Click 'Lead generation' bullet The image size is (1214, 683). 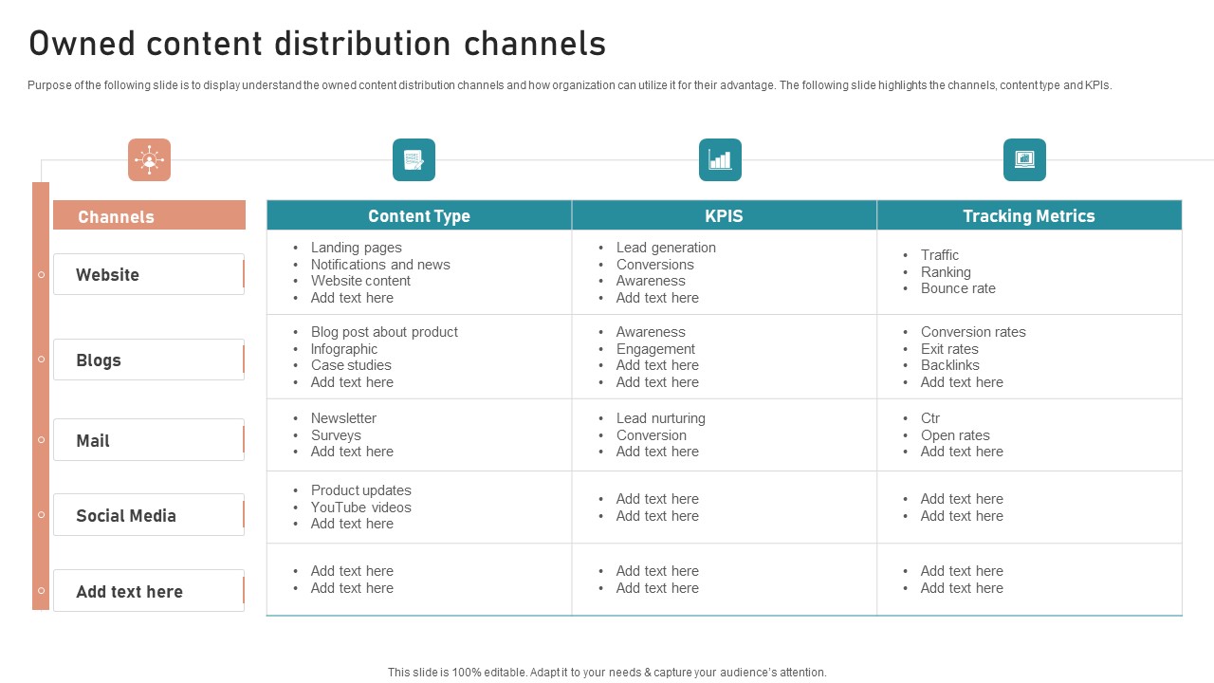666,248
